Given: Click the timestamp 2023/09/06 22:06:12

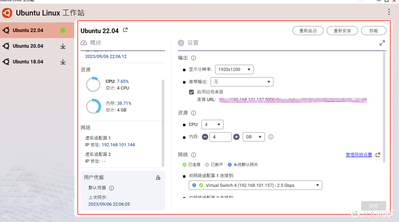Looking at the screenshot, I should tap(106, 57).
